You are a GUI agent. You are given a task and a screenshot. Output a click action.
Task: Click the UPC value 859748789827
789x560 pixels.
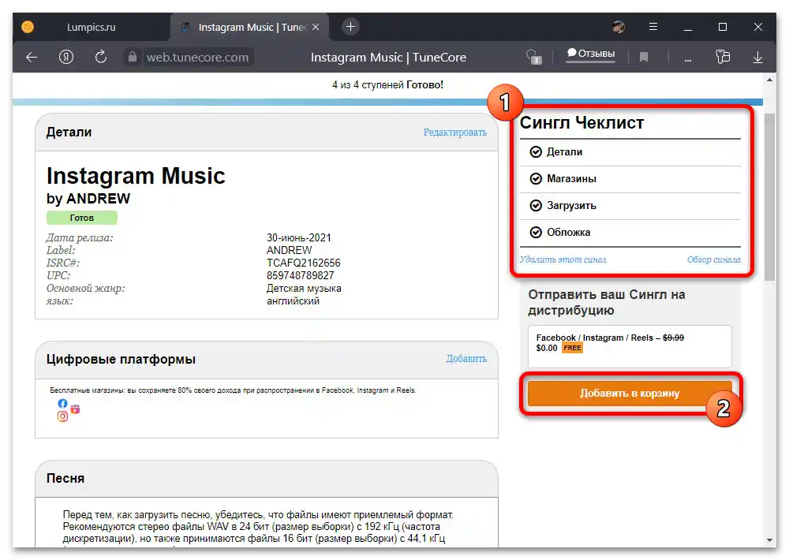(301, 276)
